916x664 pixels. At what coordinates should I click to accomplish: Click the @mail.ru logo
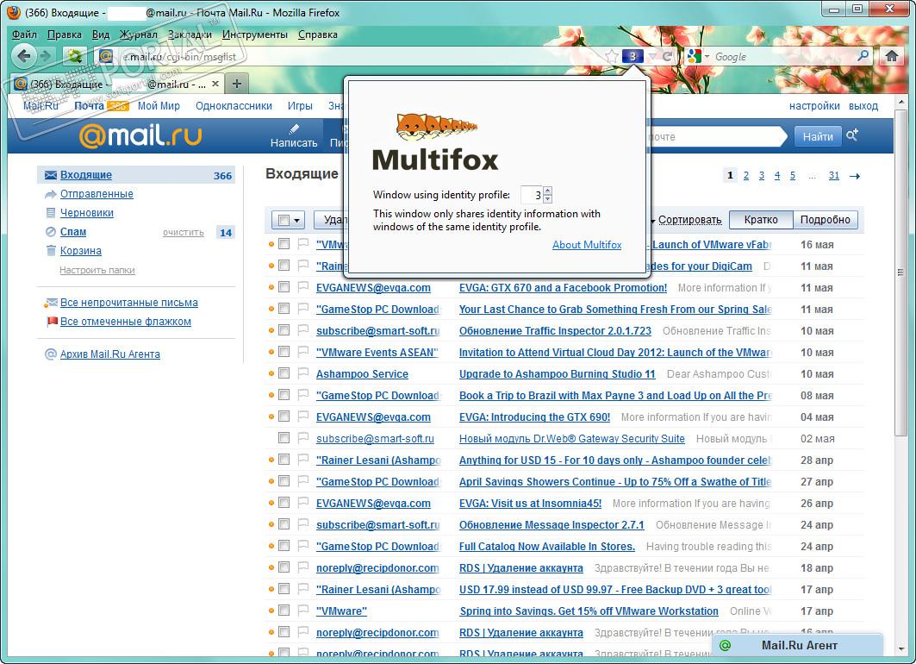pyautogui.click(x=140, y=135)
